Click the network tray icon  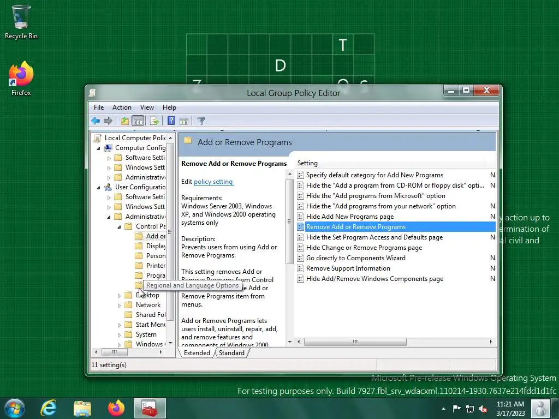pyautogui.click(x=470, y=409)
